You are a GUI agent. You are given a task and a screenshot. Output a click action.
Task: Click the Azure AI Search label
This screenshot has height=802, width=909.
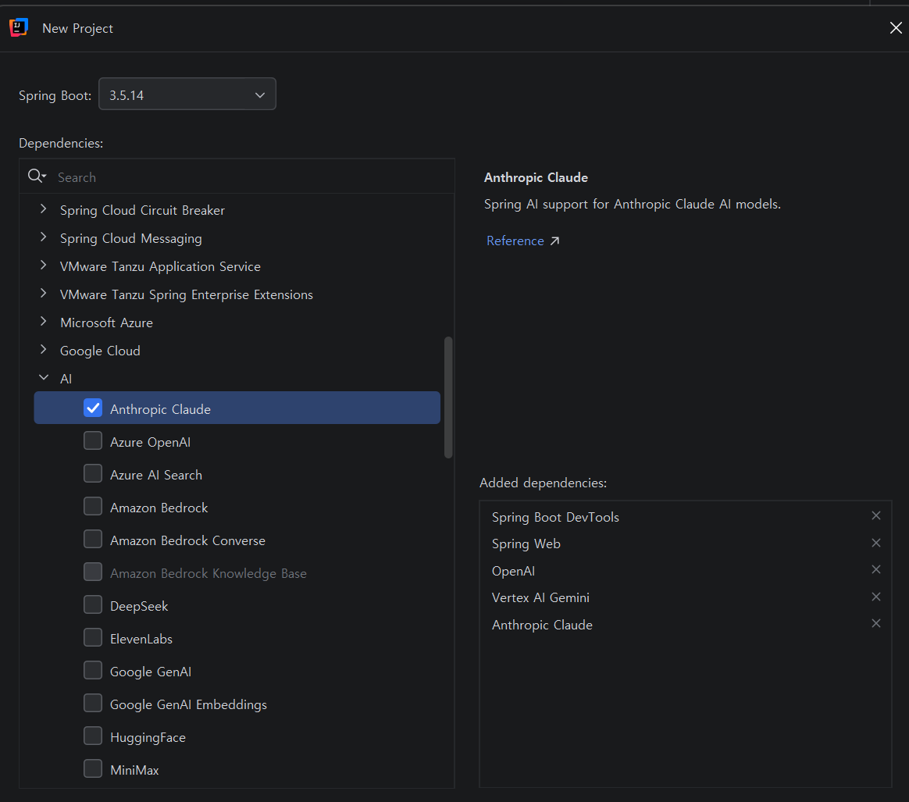tap(156, 475)
